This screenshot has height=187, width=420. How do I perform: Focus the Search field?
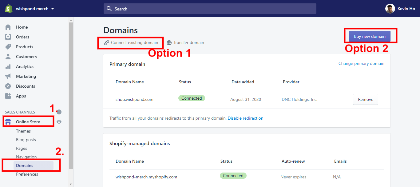[x=210, y=9]
